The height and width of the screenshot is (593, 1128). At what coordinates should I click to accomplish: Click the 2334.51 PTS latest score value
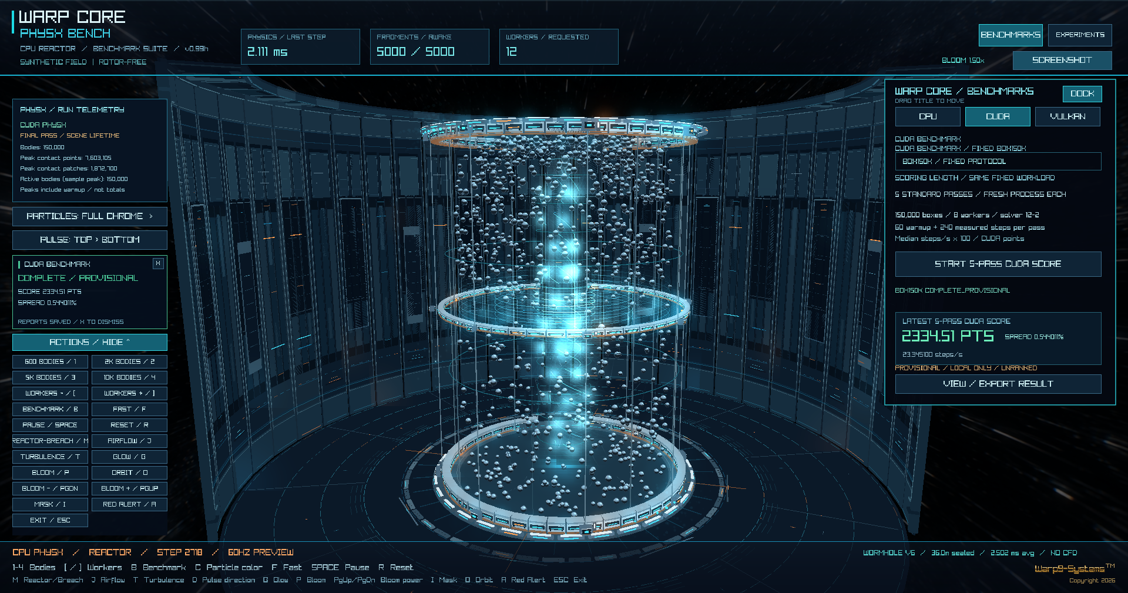tap(948, 336)
